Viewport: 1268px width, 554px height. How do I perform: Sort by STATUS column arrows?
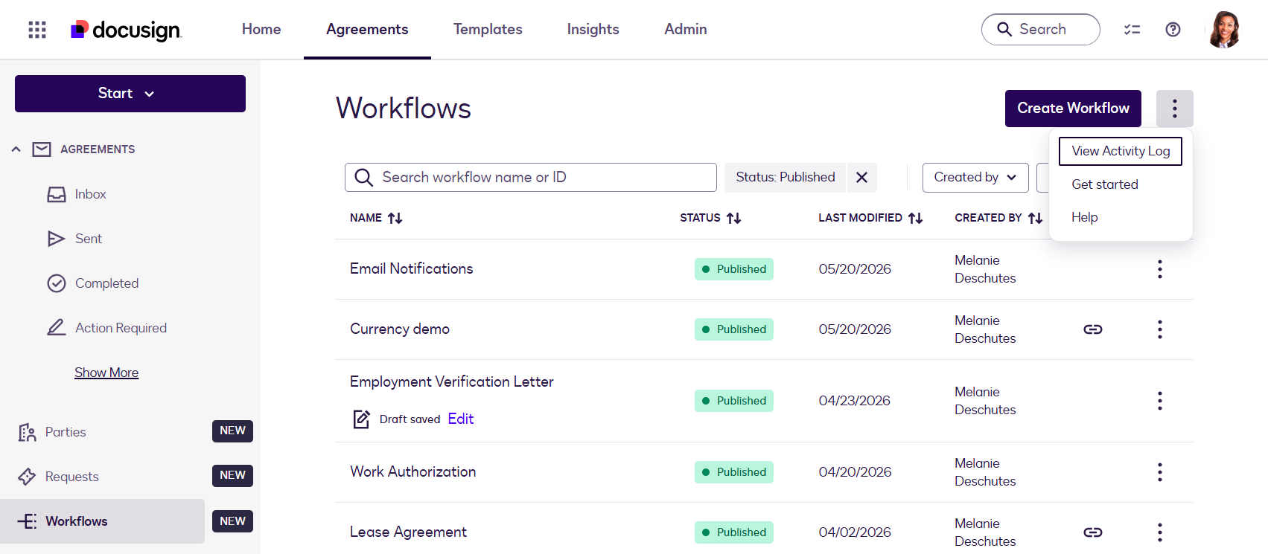[734, 218]
